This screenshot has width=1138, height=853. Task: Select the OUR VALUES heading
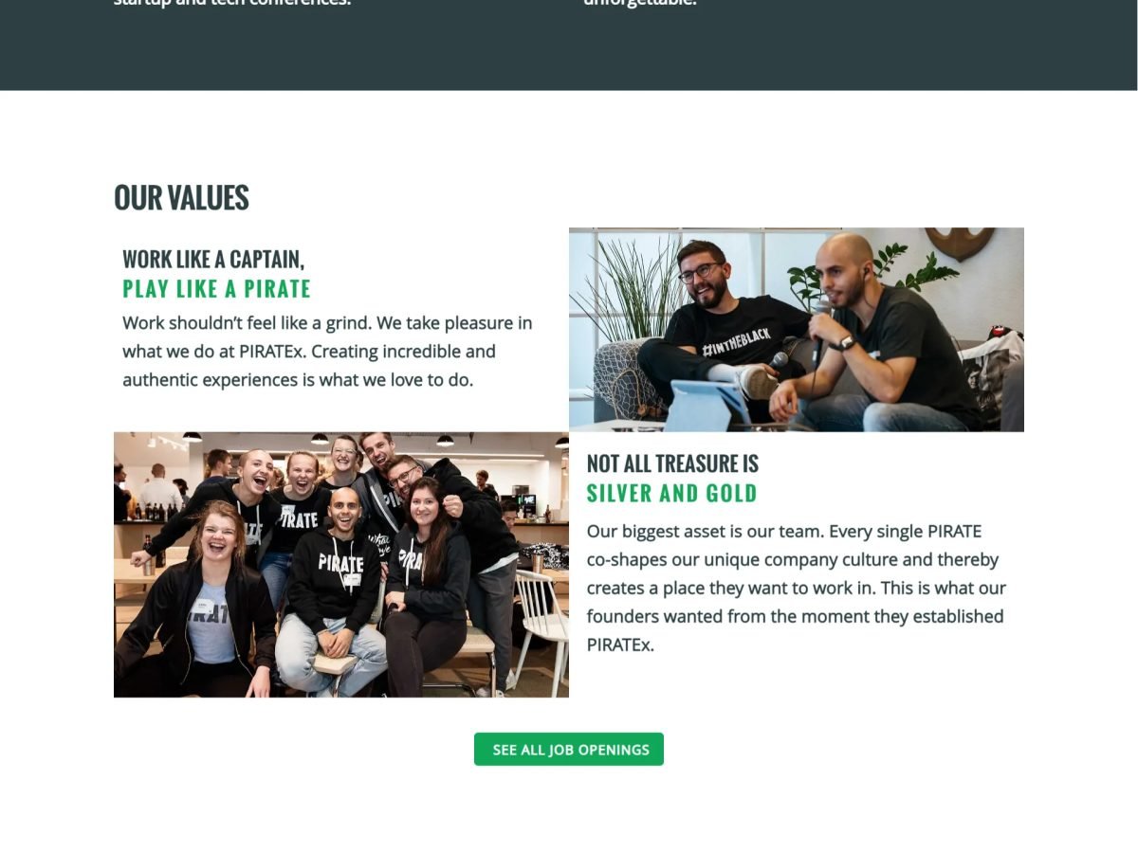[x=181, y=198]
